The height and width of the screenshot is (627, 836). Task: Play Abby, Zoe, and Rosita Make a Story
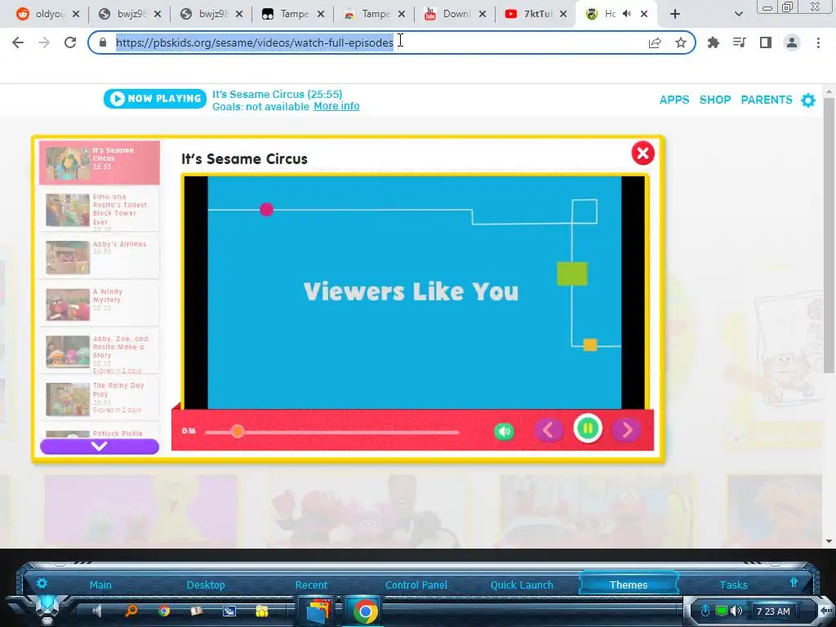click(100, 351)
